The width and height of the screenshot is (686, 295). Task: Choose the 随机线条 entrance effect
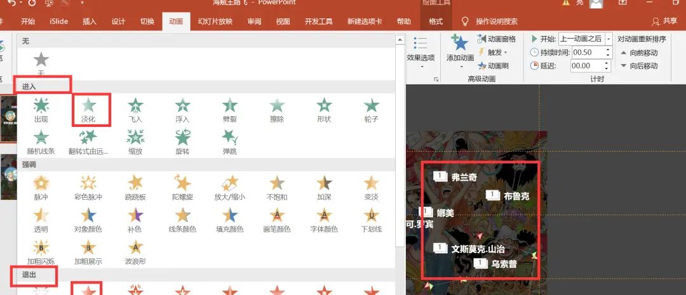pyautogui.click(x=41, y=142)
